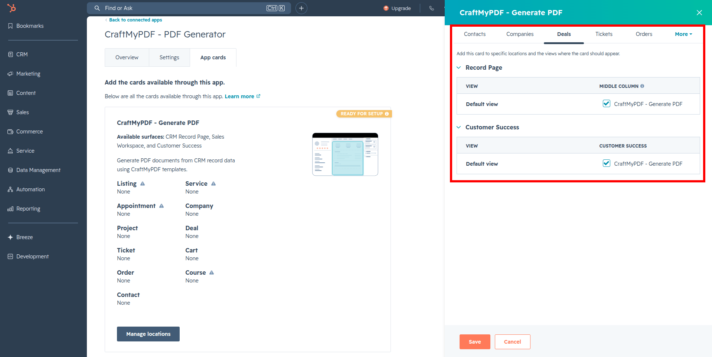This screenshot has height=357, width=712.
Task: Click the 'CraftMyPDF - Generate PDF' card title
Action: click(158, 123)
